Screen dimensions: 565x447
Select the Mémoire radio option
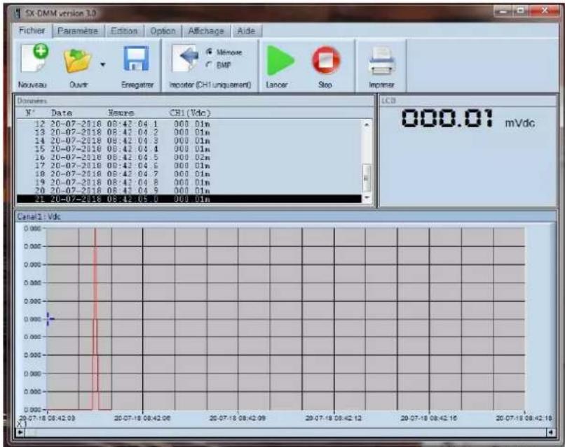click(209, 52)
